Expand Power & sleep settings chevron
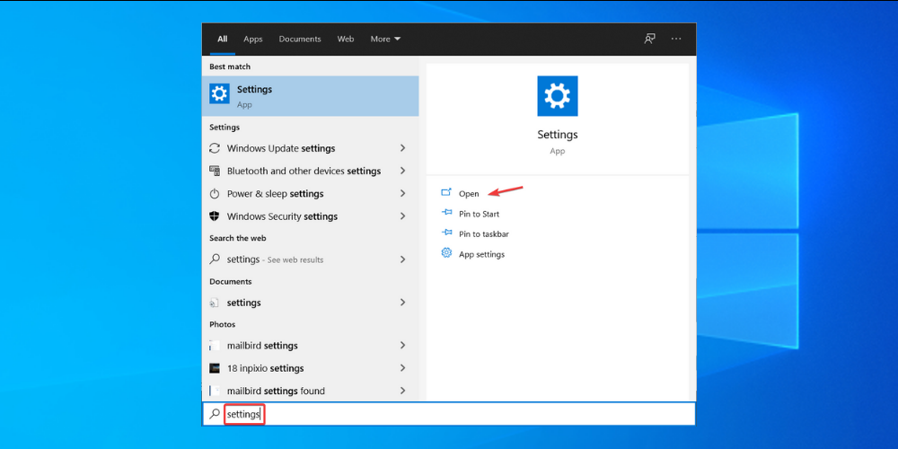The image size is (898, 449). point(402,194)
